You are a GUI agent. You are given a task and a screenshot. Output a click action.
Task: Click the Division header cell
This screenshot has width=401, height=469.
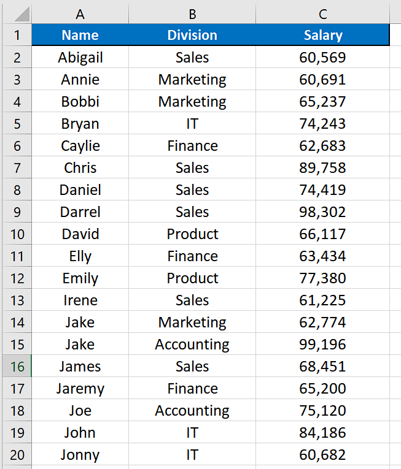coord(192,35)
